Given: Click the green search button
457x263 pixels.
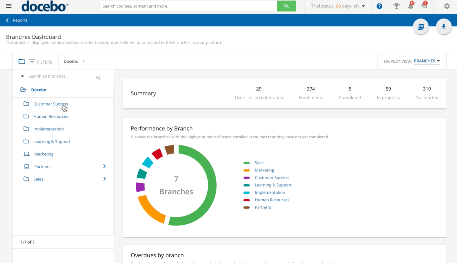Looking at the screenshot, I should pos(286,6).
